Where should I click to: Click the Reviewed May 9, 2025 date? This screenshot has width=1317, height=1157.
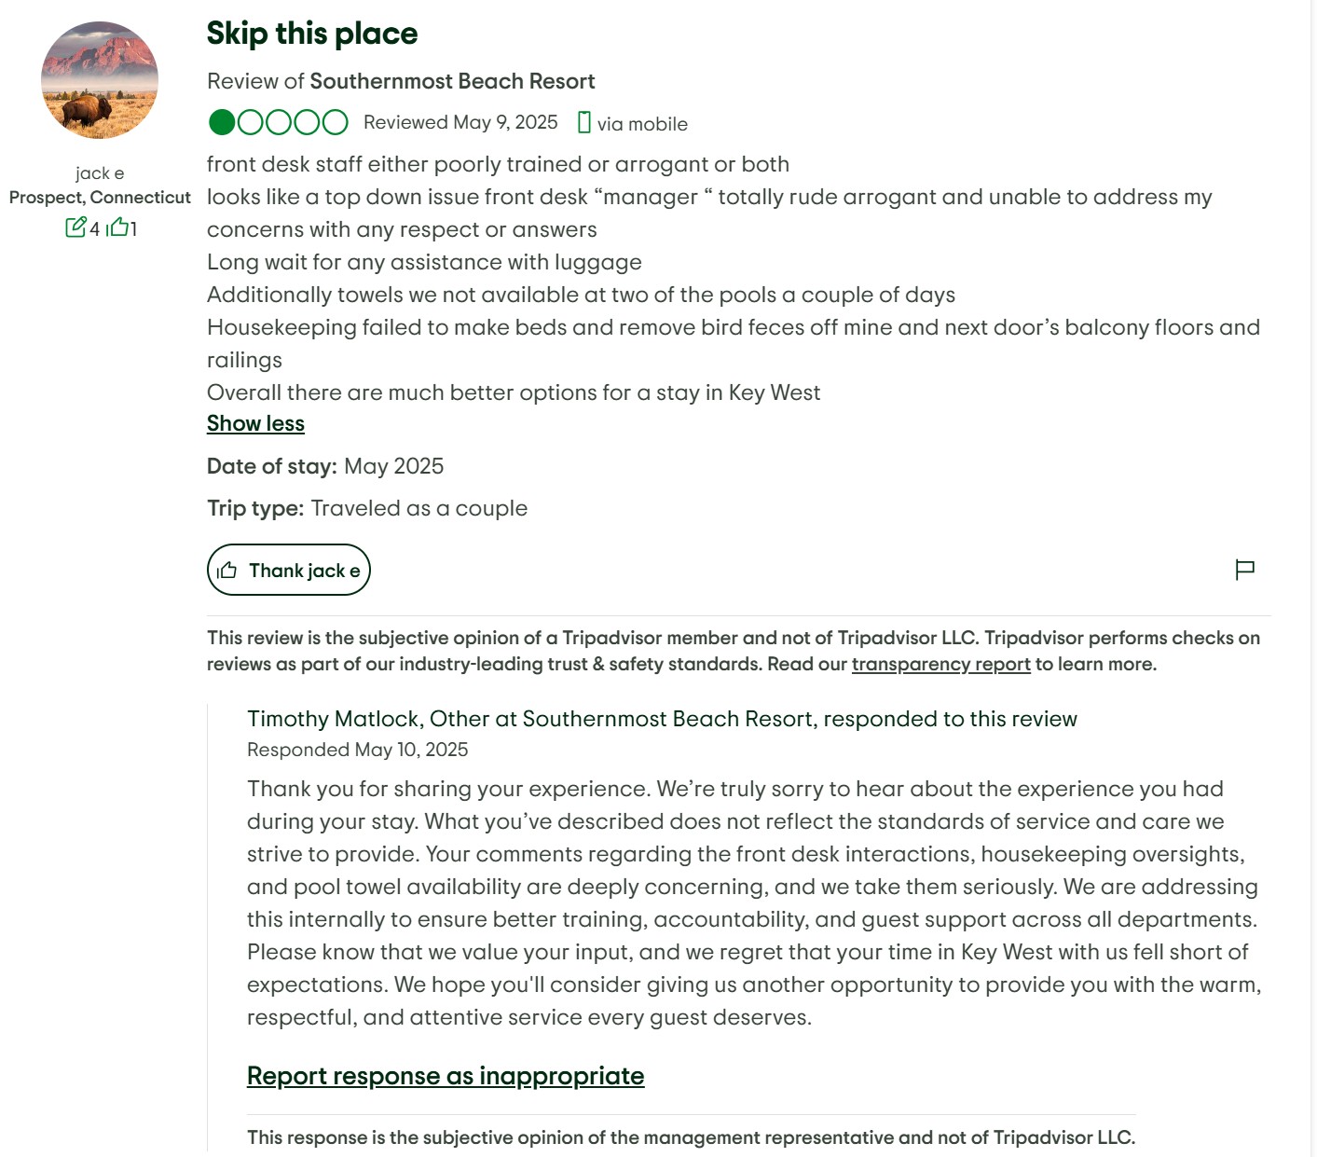click(x=460, y=123)
